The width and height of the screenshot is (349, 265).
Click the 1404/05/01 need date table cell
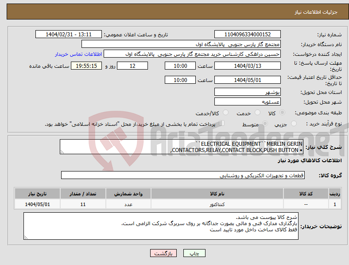coord(37,204)
